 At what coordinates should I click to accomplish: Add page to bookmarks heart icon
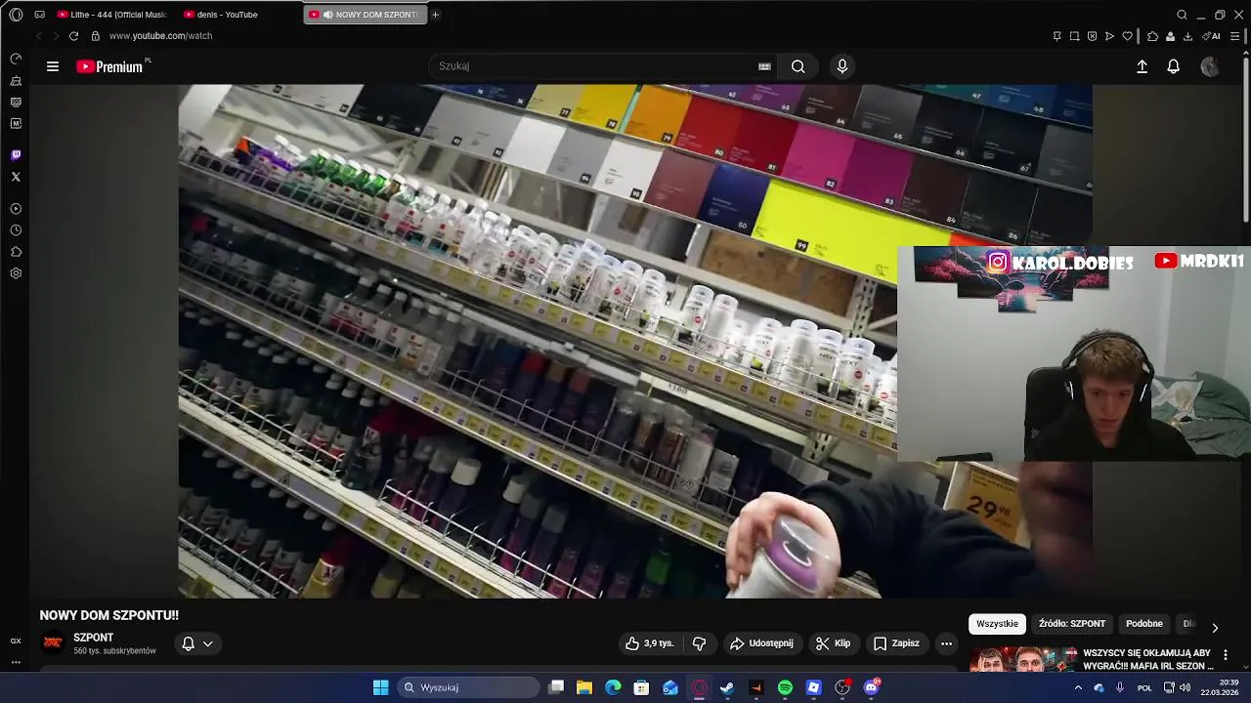[1127, 36]
